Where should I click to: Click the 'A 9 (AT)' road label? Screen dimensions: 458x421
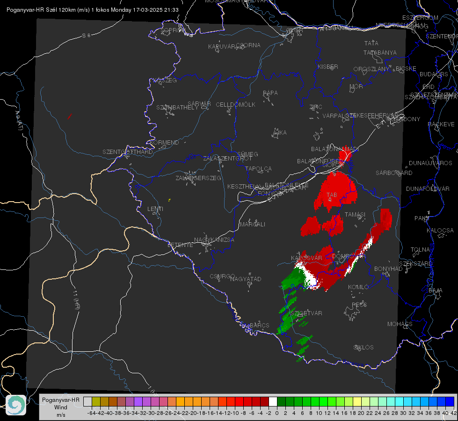19,121
